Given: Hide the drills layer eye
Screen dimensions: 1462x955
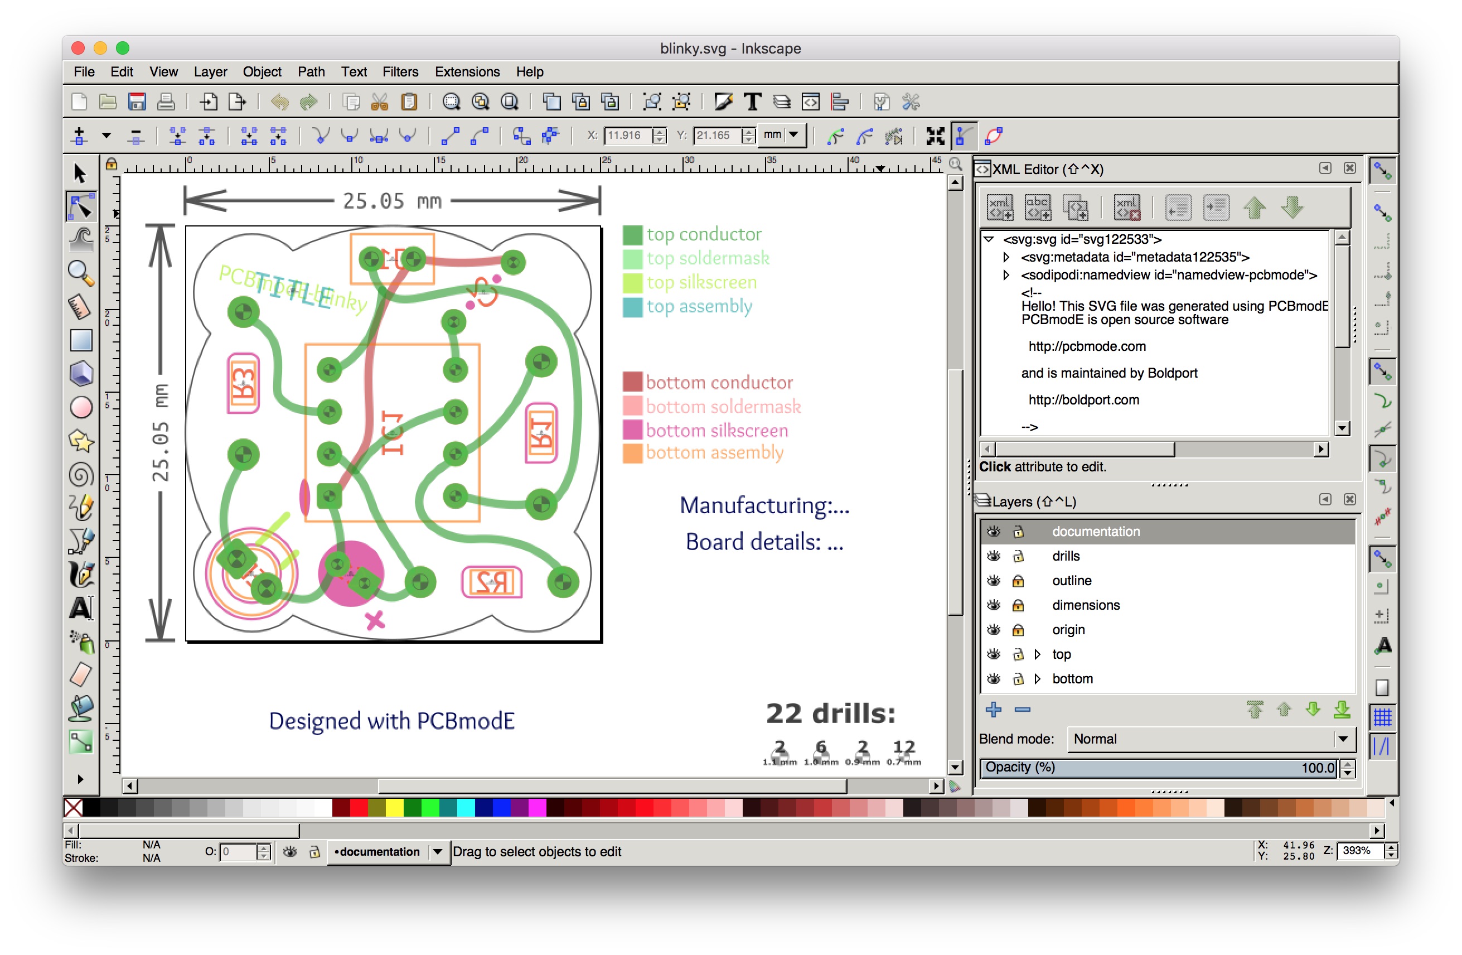Looking at the screenshot, I should point(993,556).
